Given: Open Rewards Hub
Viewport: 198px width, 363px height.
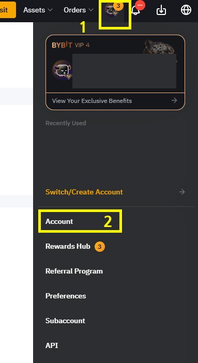Looking at the screenshot, I should pyautogui.click(x=68, y=246).
